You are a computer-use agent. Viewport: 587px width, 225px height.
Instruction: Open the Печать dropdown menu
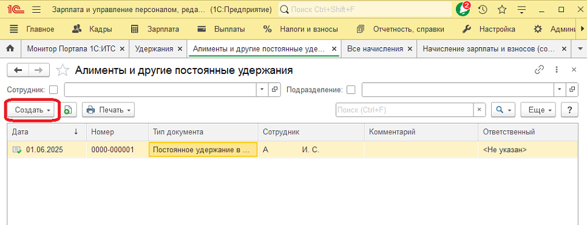coord(108,110)
